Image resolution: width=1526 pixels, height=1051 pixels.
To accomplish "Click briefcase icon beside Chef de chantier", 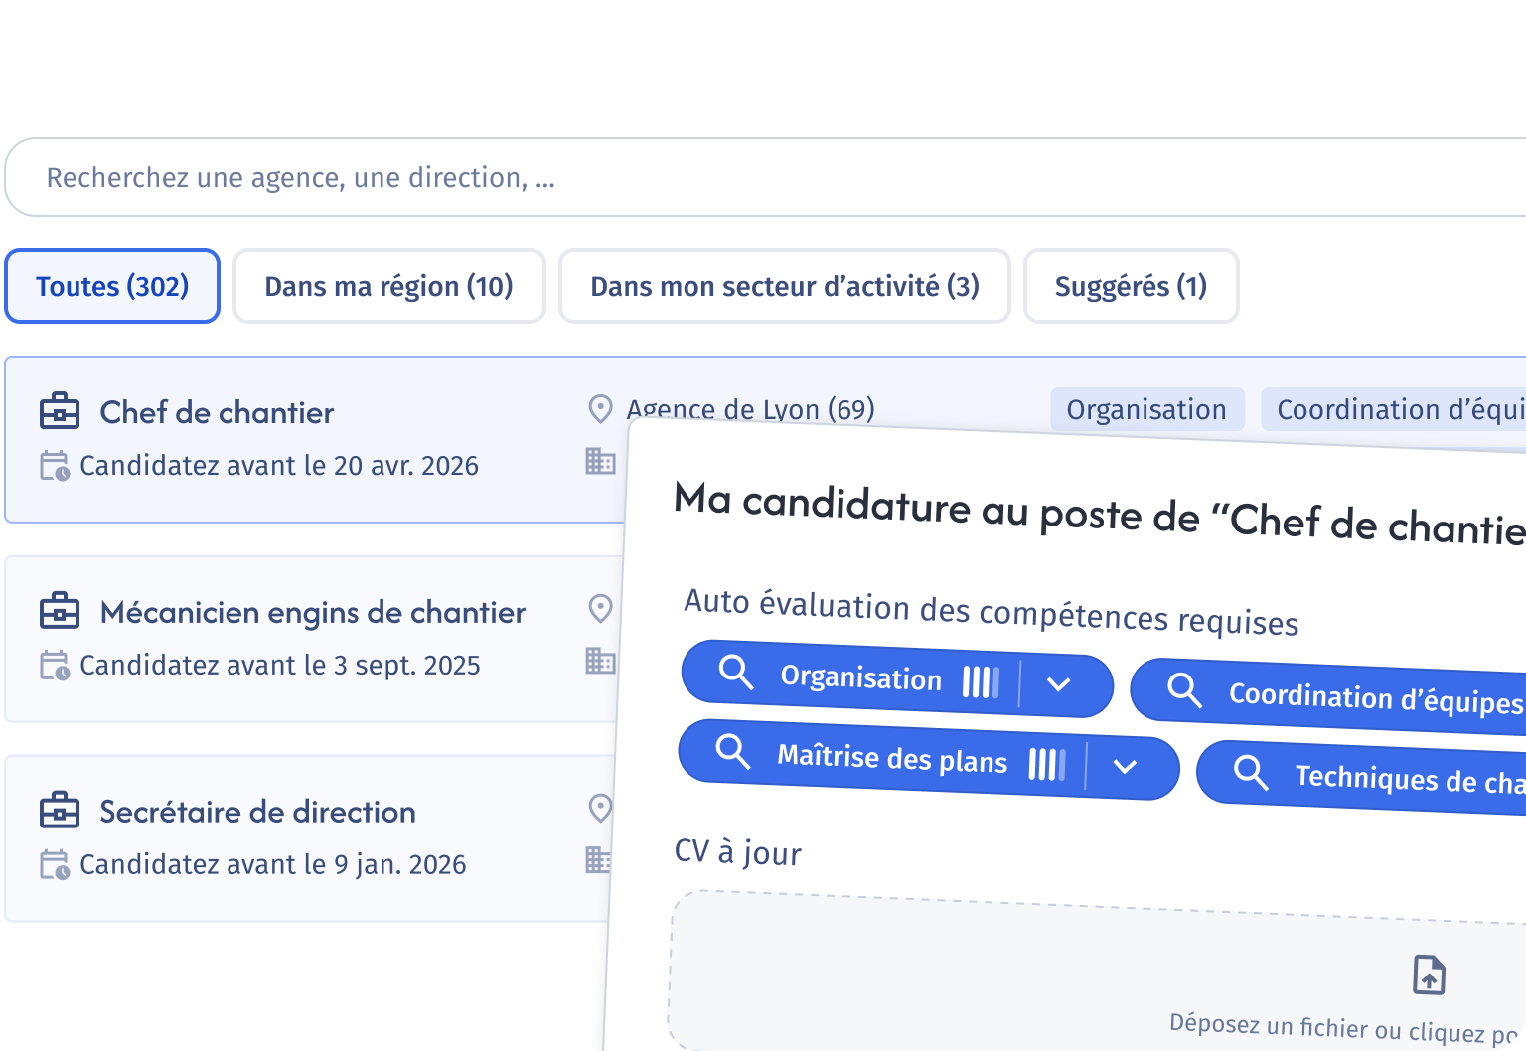I will [60, 411].
